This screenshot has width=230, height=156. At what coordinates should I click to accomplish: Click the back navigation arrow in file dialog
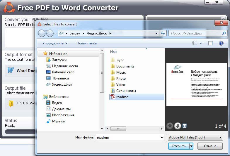(42, 34)
